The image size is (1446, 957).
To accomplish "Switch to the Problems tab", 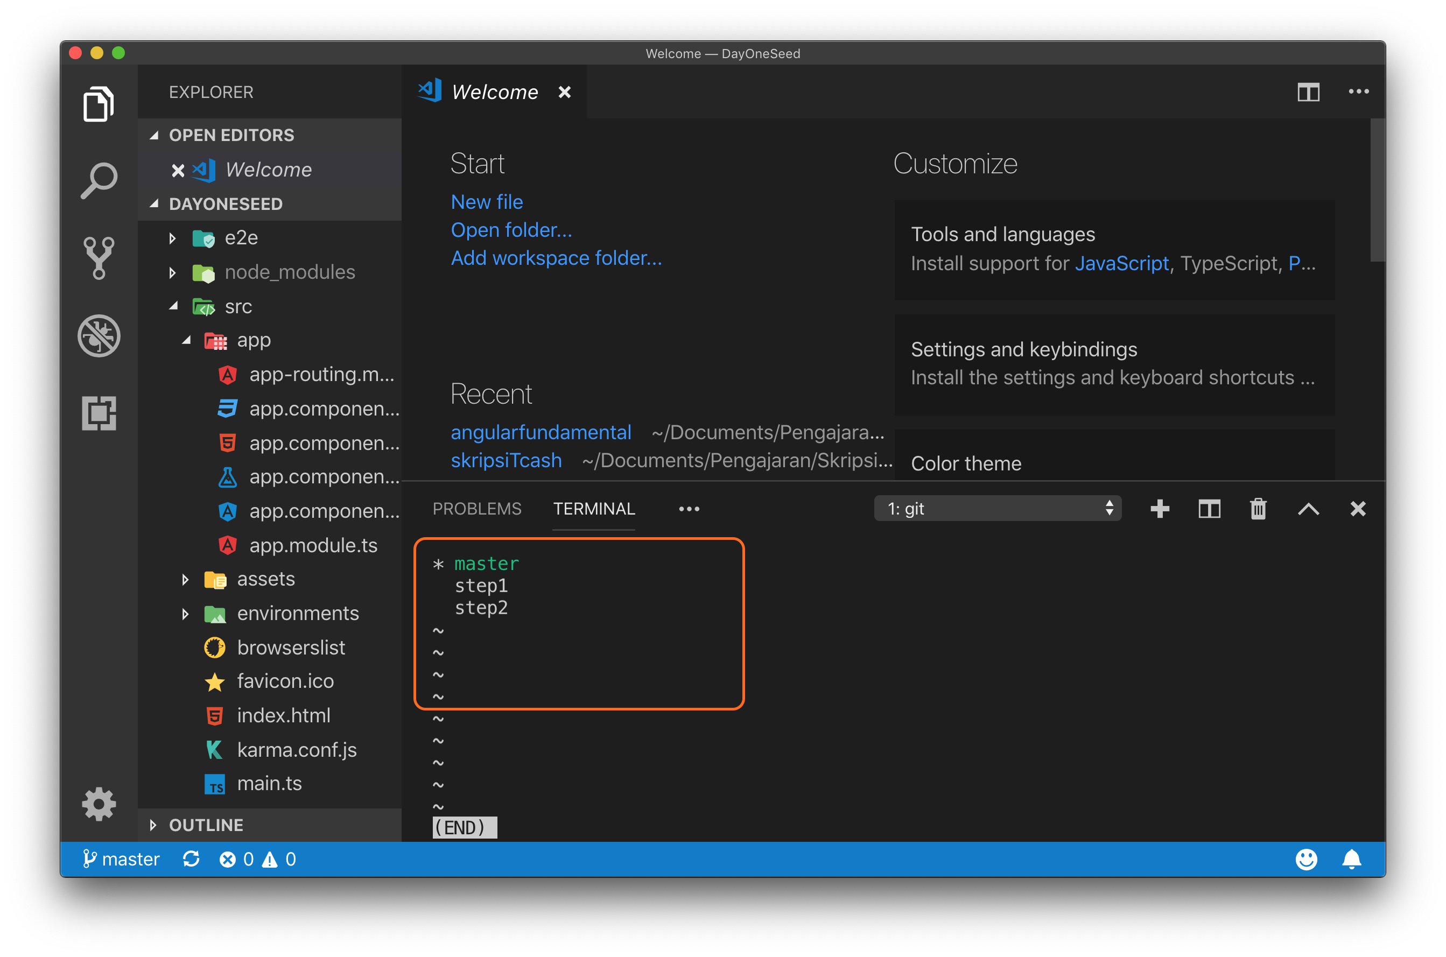I will pos(477,509).
